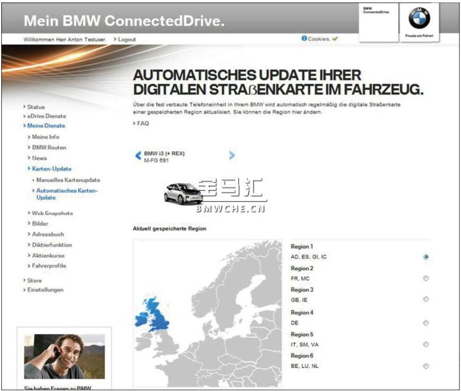Open the FAQ link
Image resolution: width=461 pixels, height=391 pixels.
click(143, 123)
